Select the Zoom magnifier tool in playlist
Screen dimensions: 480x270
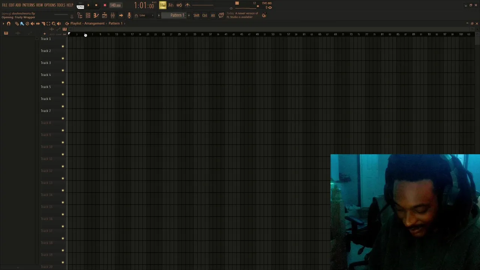click(x=53, y=24)
